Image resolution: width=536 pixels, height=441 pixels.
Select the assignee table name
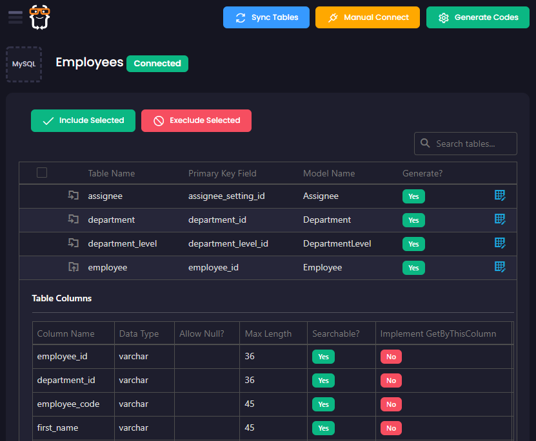point(105,196)
